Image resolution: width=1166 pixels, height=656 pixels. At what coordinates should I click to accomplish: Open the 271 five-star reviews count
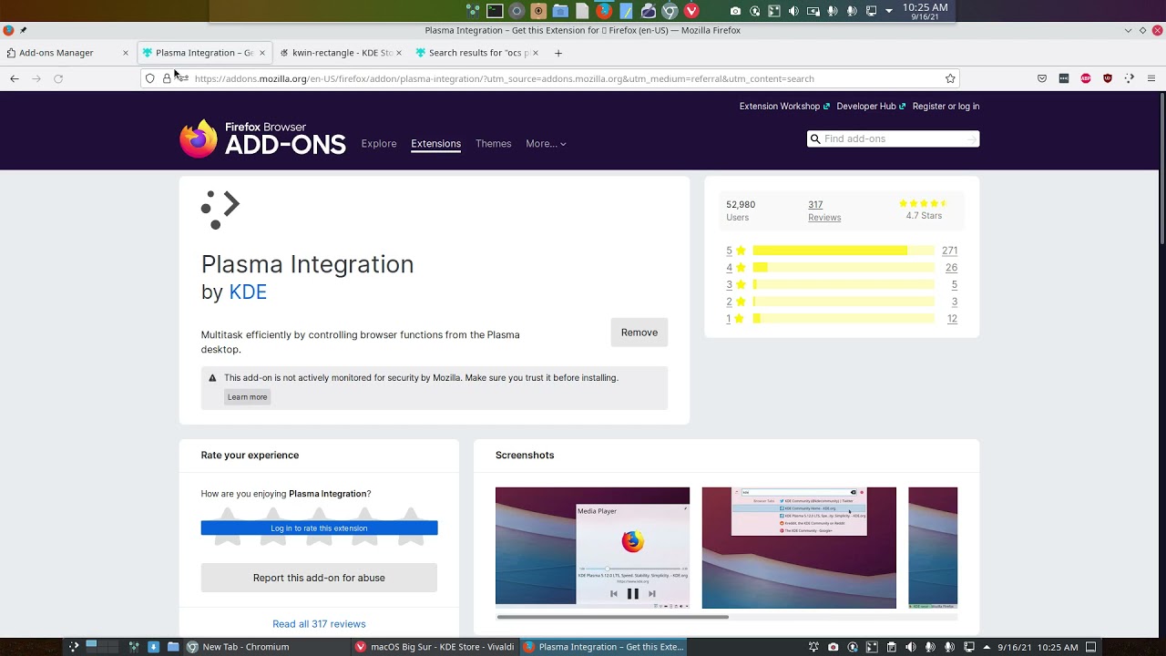coord(949,251)
